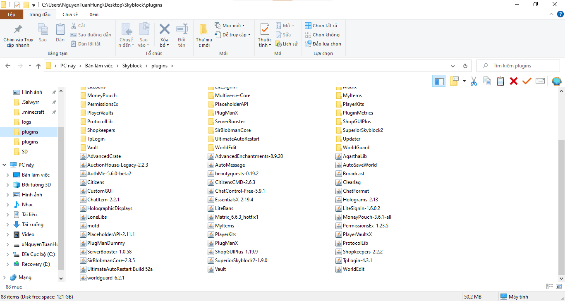Click the orange checkmark toolbar icon
This screenshot has width=565, height=301.
[x=527, y=81]
